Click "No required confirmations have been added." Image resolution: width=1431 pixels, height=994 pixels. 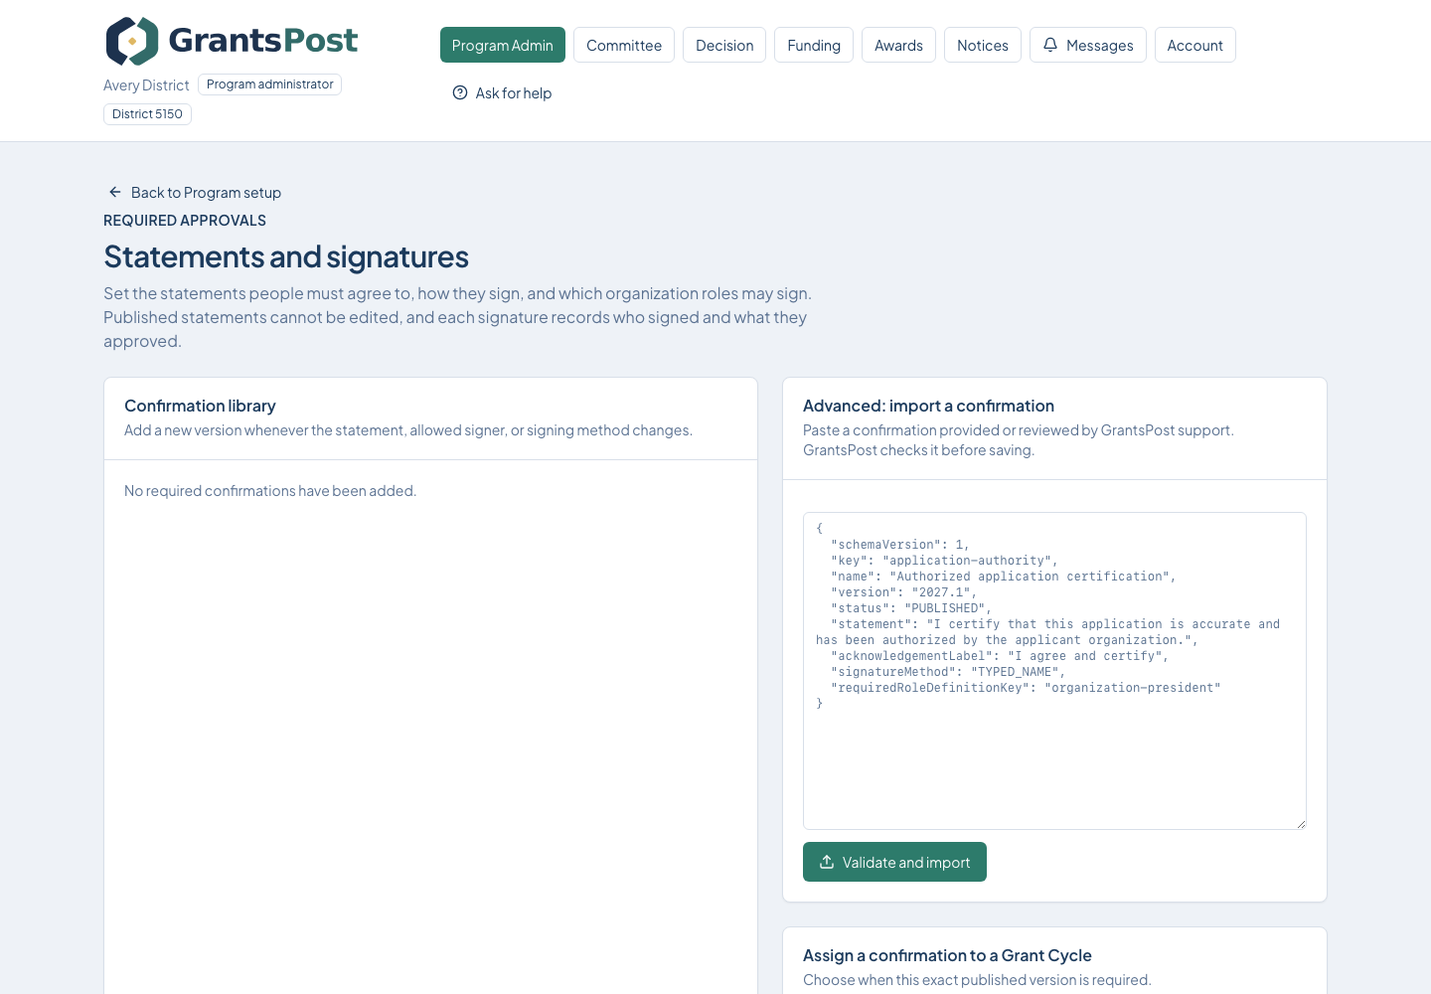pyautogui.click(x=270, y=491)
